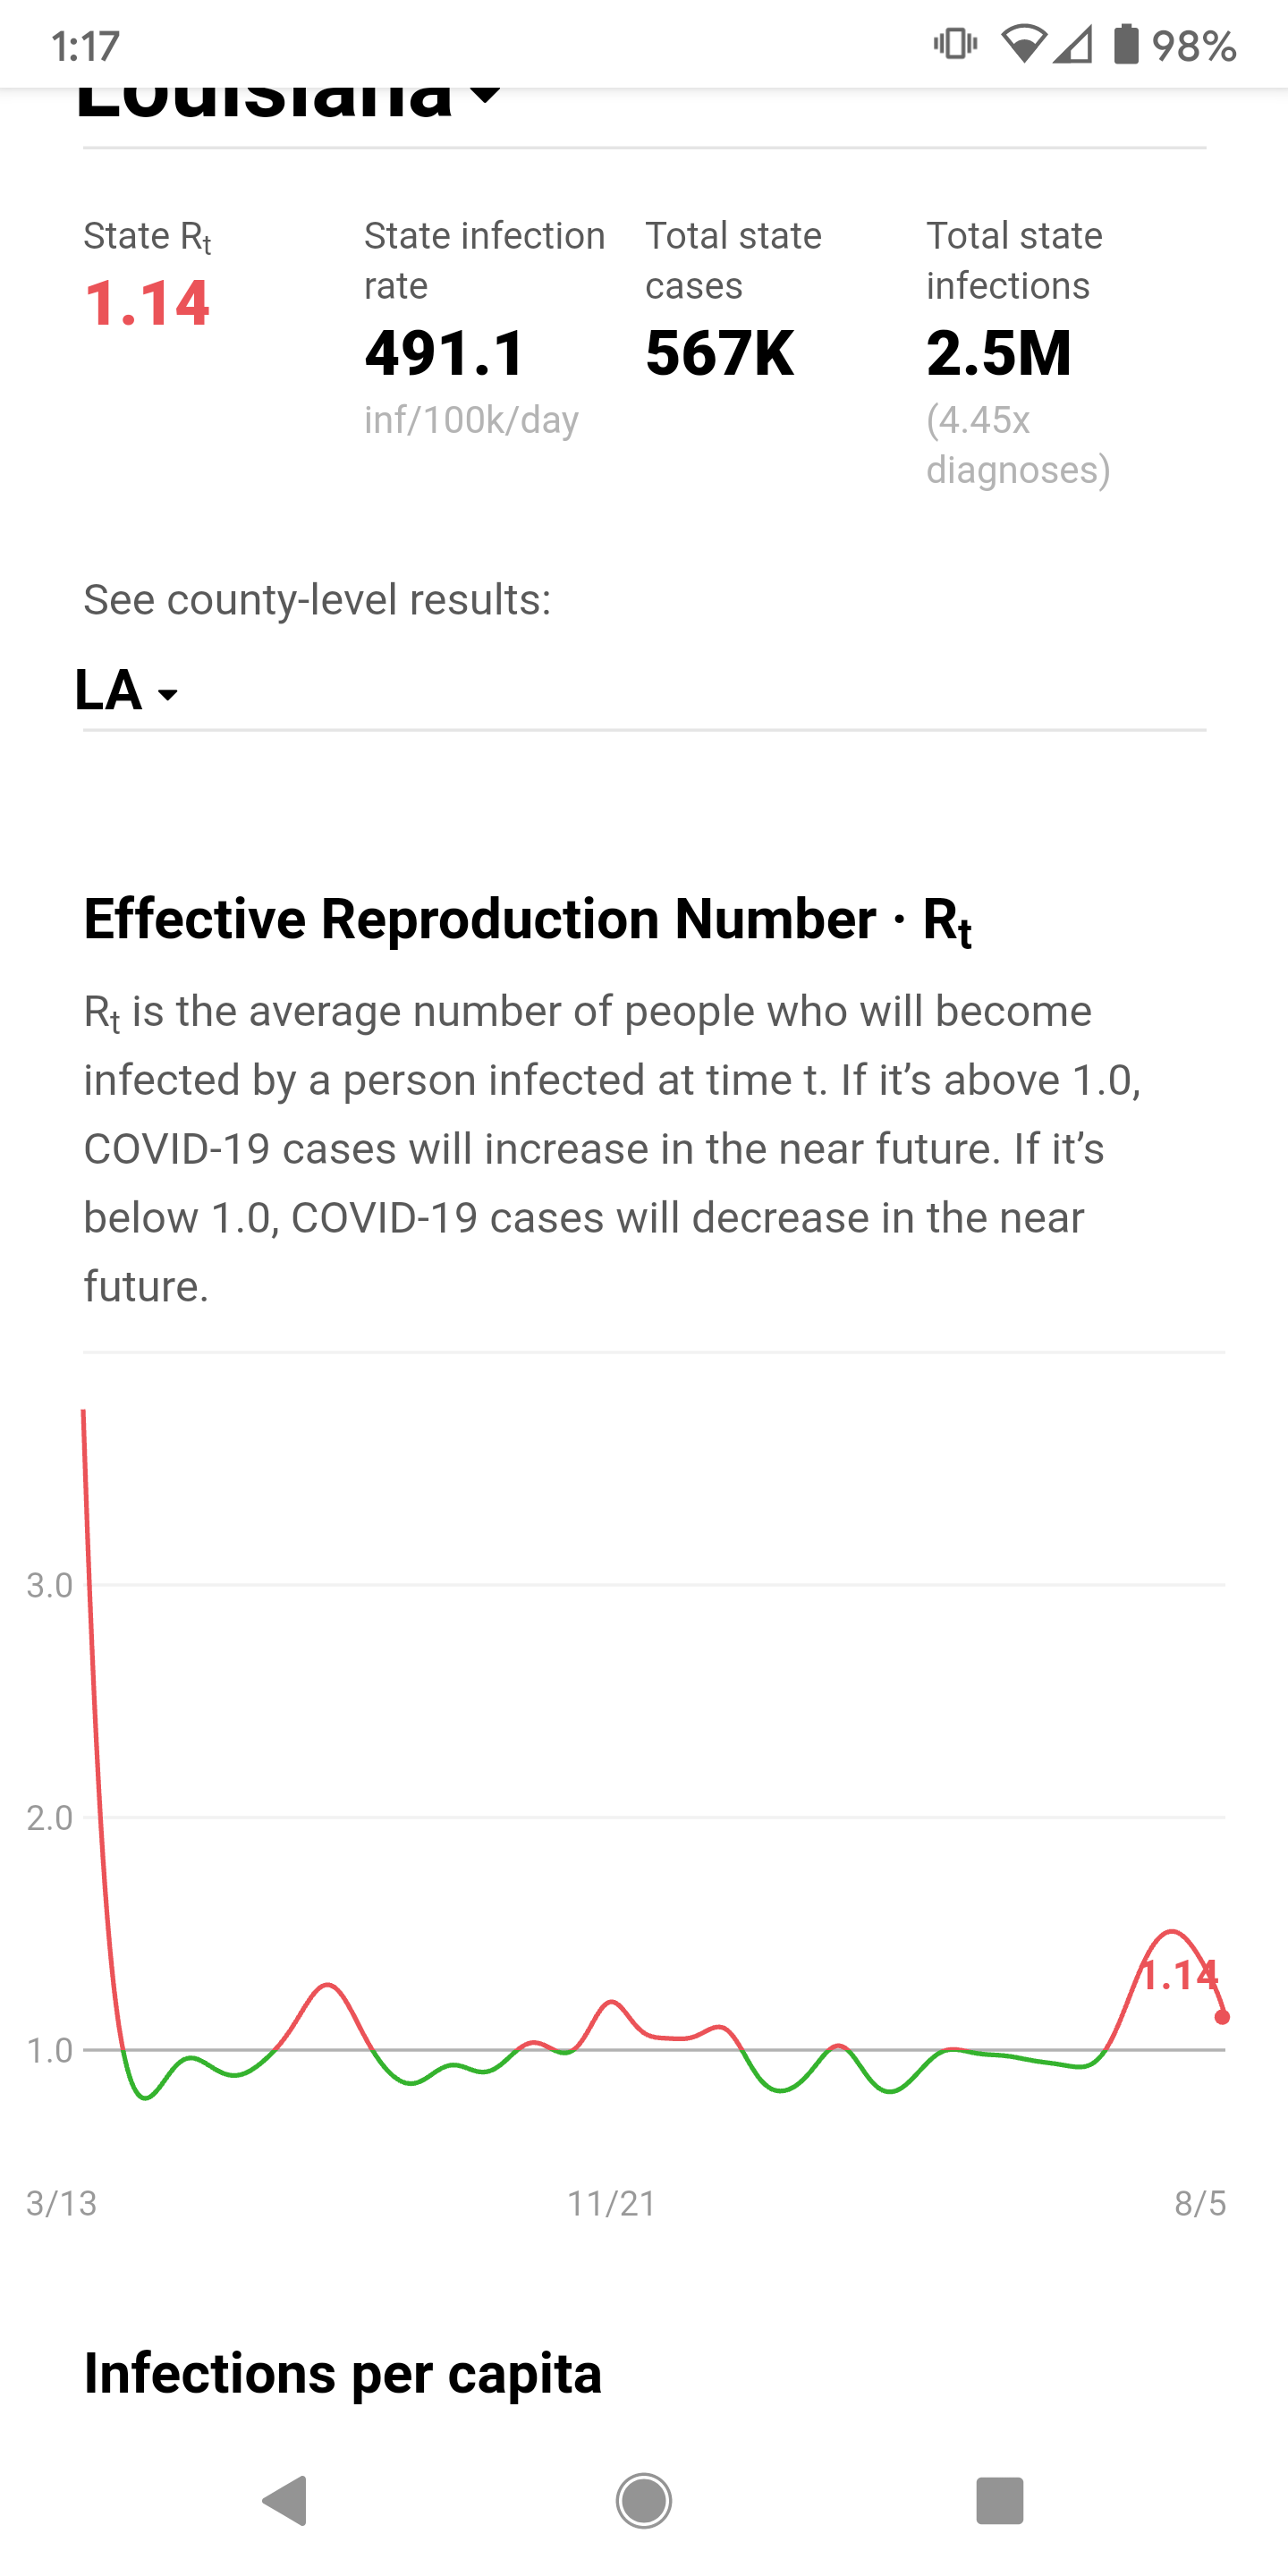Open the LA county selector dropdown
This screenshot has height=2576, width=1288.
point(127,690)
